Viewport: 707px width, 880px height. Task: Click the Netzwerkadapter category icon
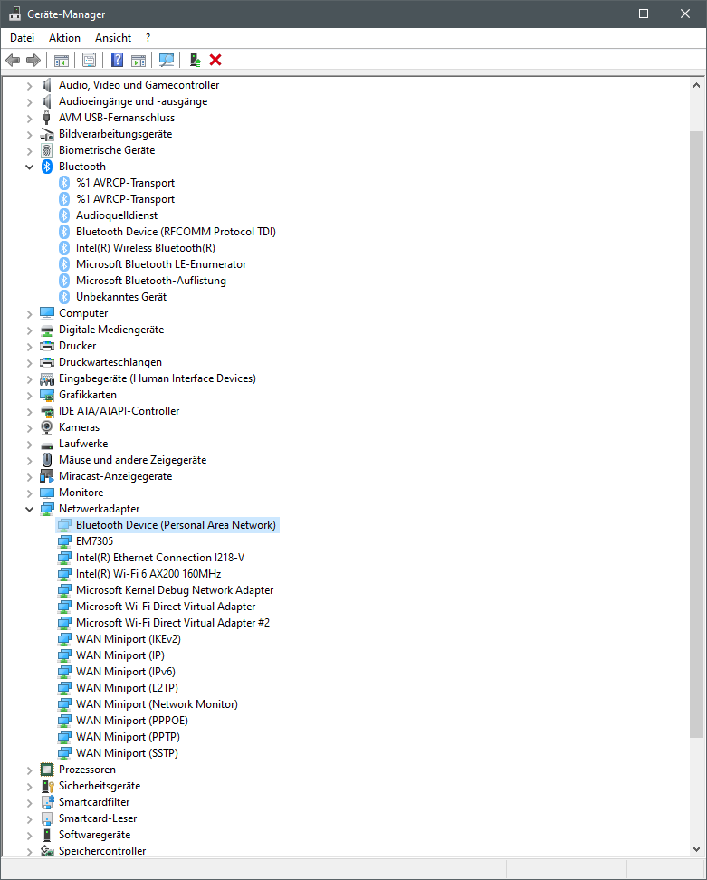coord(47,509)
